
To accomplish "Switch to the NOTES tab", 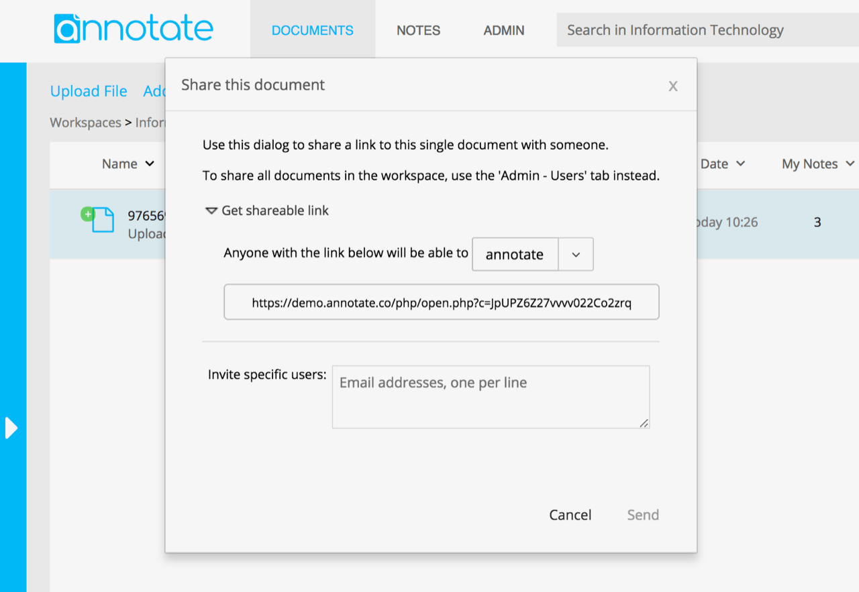I will pos(418,30).
